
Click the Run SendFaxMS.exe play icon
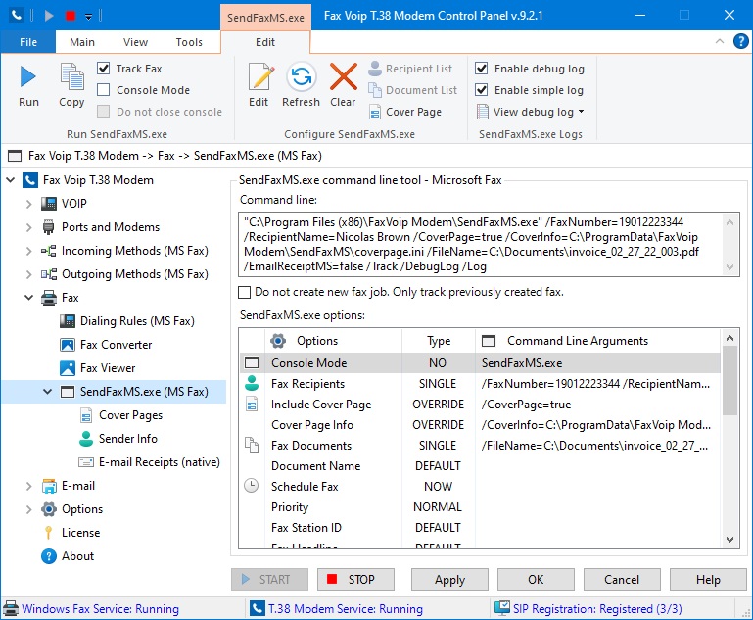(x=27, y=76)
